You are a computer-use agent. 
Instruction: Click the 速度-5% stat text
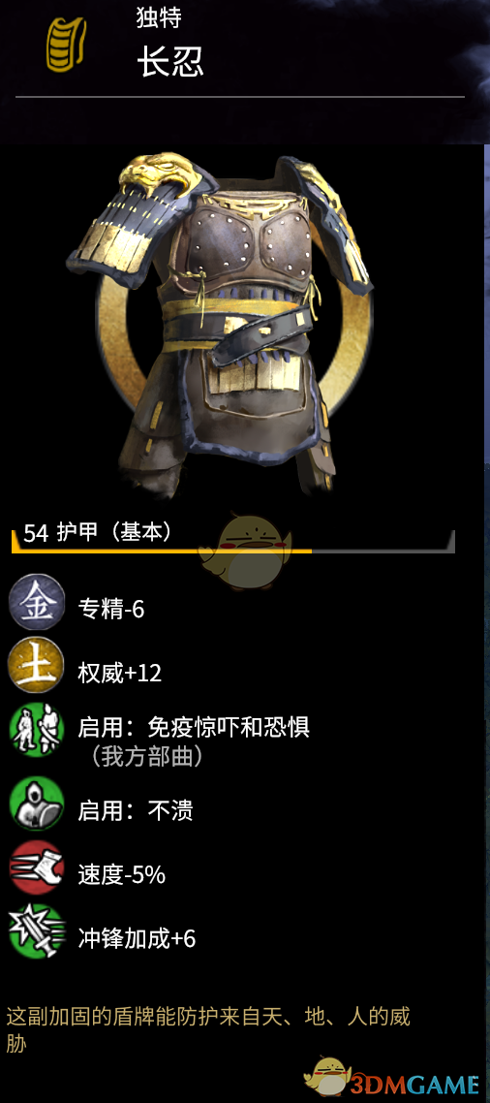click(122, 874)
